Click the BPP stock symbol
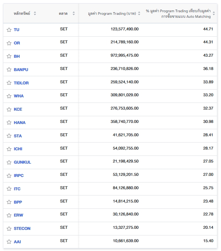221x251 pixels. click(18, 202)
